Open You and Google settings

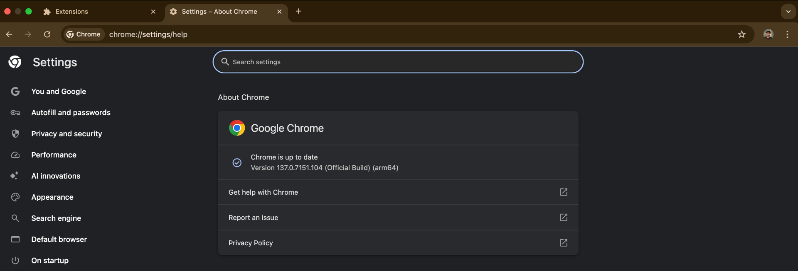pyautogui.click(x=59, y=92)
